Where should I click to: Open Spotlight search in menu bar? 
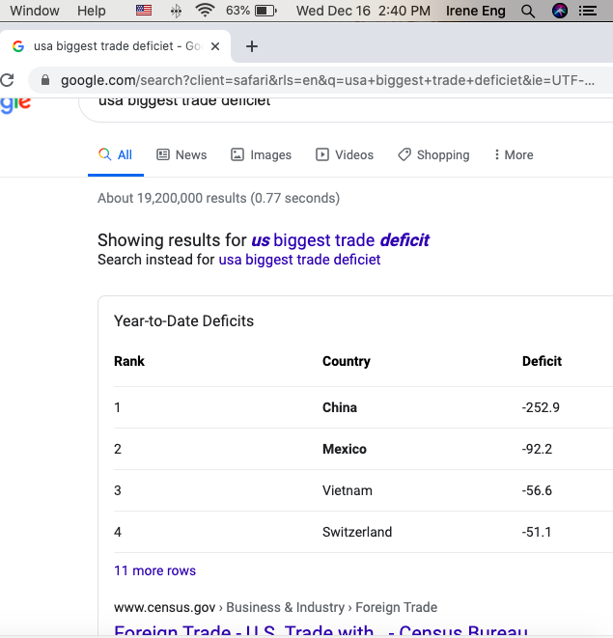pos(527,11)
